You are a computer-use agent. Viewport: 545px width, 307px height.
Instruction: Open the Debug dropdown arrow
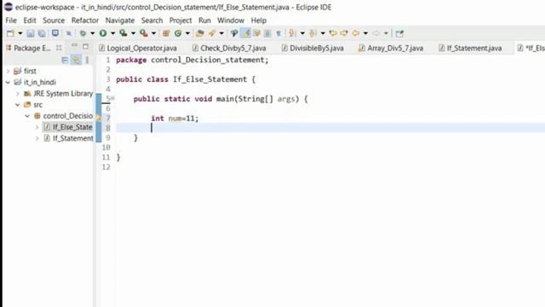tap(93, 33)
